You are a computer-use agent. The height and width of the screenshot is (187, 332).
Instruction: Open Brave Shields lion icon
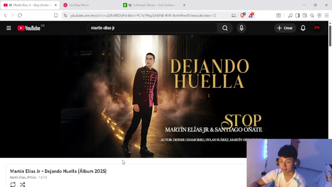pyautogui.click(x=242, y=15)
